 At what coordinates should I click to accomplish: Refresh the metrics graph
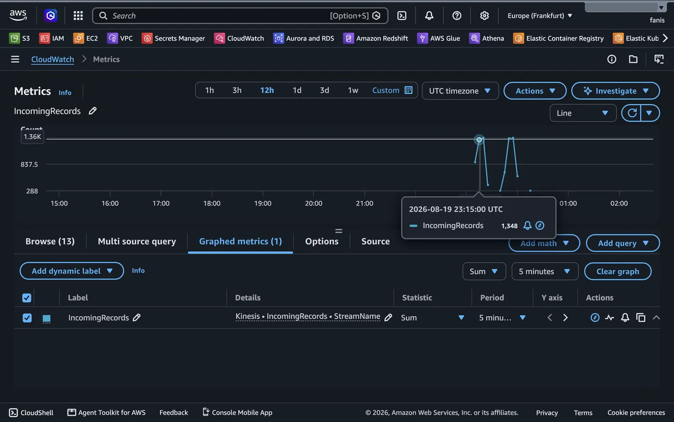(632, 113)
